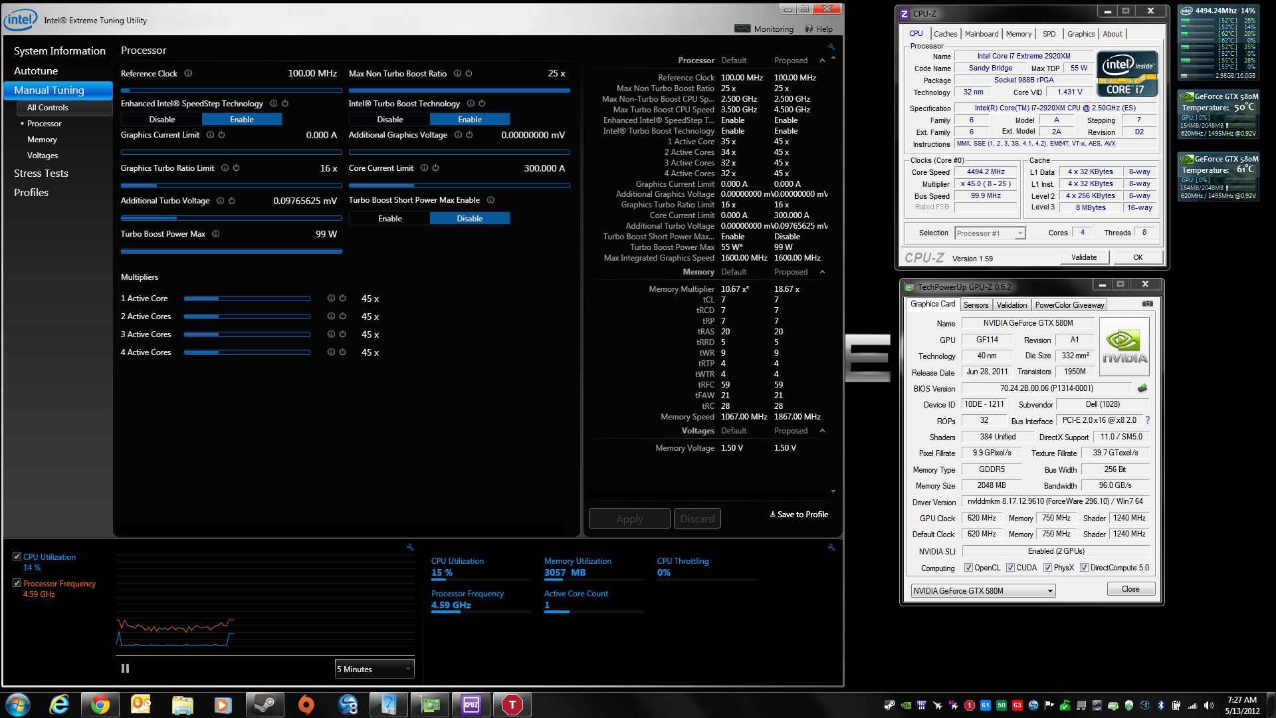Viewport: 1276px width, 718px height.
Task: Collapse the Voltages section in the summary panel
Action: pos(822,431)
